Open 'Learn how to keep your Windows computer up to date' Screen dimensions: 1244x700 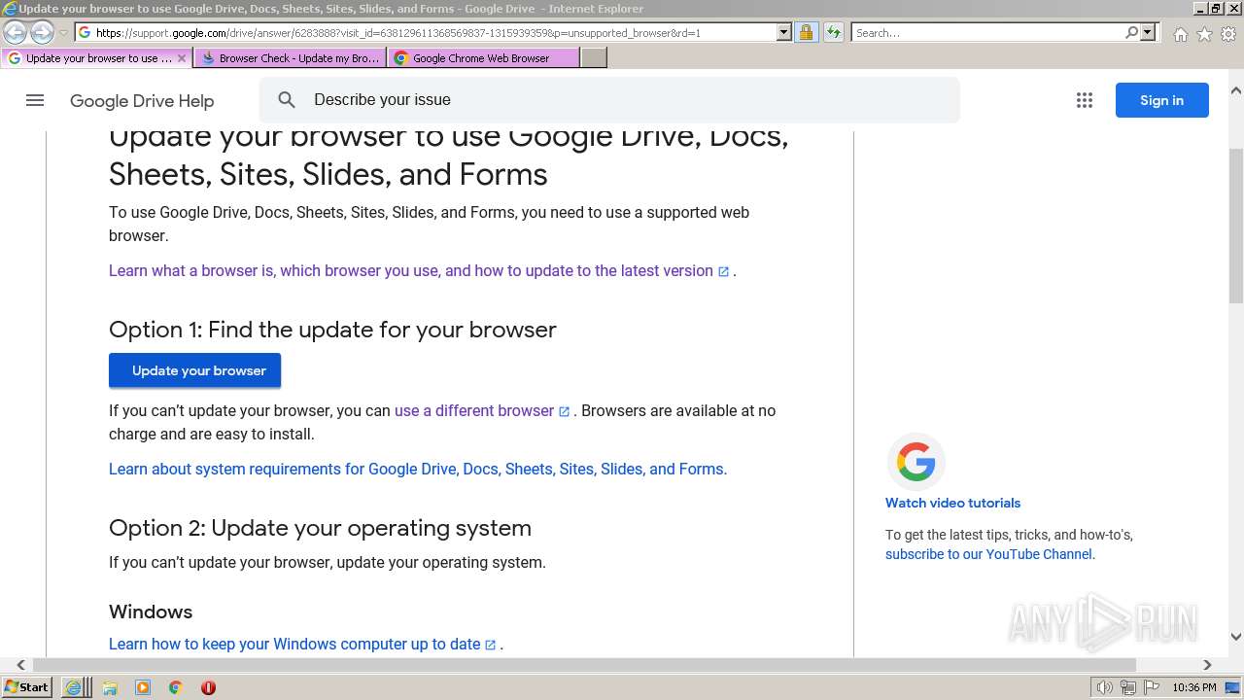coord(302,644)
